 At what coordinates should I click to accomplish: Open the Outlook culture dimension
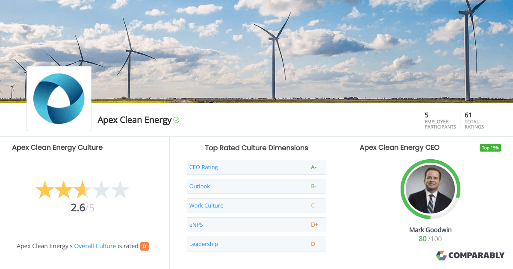tap(256, 186)
